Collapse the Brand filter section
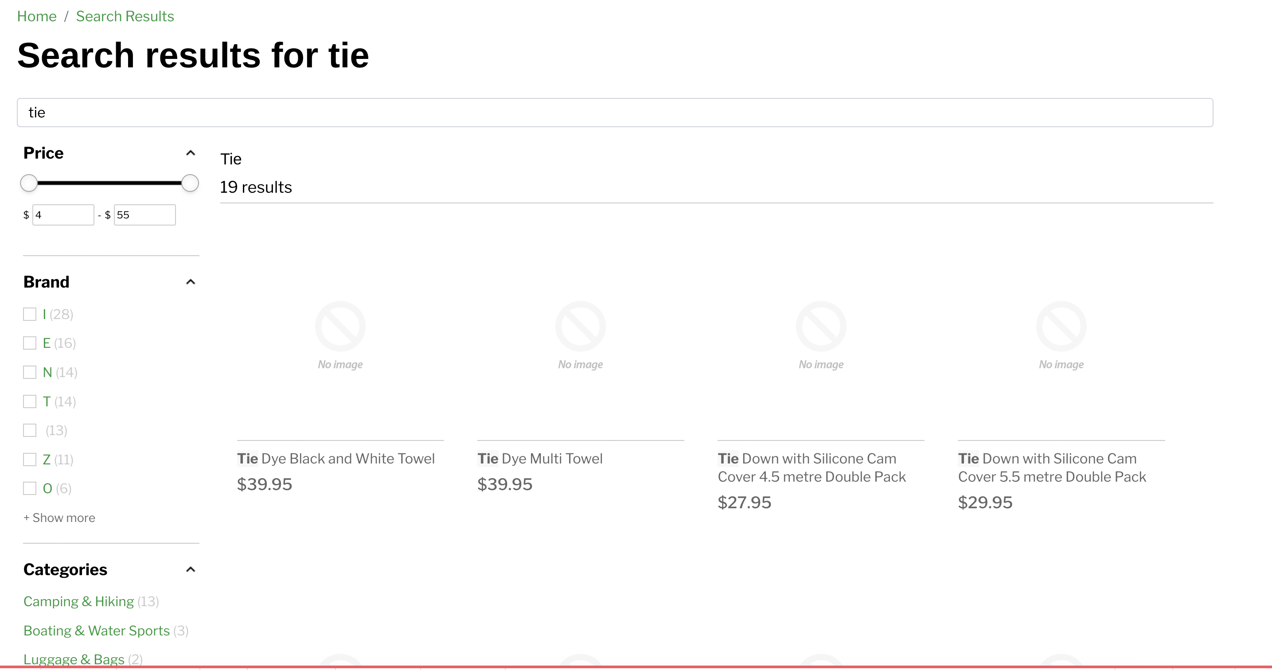Image resolution: width=1272 pixels, height=670 pixels. click(x=191, y=282)
